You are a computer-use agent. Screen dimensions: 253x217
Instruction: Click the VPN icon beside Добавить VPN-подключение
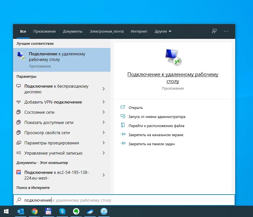coord(18,102)
